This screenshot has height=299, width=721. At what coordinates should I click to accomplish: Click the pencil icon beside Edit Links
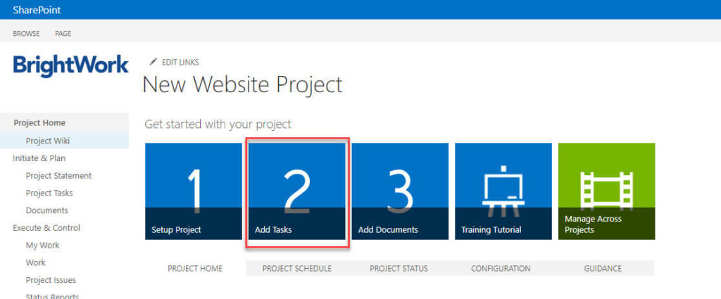click(153, 62)
